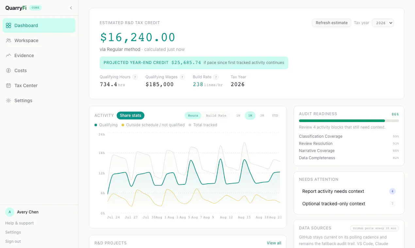Click the 238 lines/hr value
This screenshot has height=248, width=415.
pyautogui.click(x=207, y=85)
